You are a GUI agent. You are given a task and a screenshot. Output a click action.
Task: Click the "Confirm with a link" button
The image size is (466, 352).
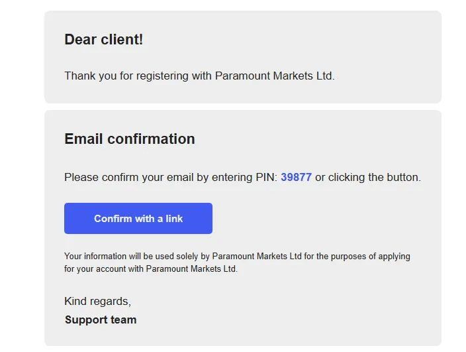point(138,219)
